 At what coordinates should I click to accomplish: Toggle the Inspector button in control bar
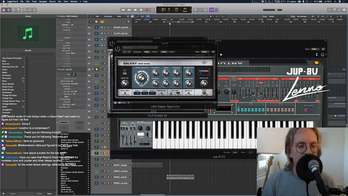coord(8,10)
